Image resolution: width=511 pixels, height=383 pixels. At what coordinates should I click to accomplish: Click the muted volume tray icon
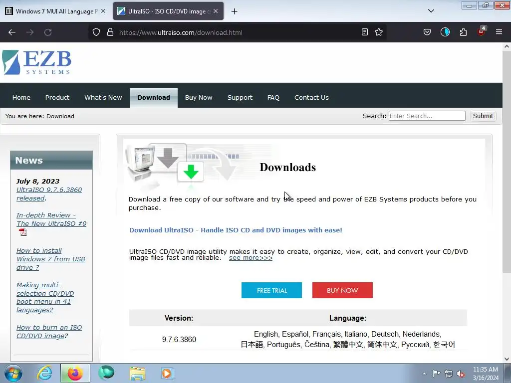tap(461, 374)
